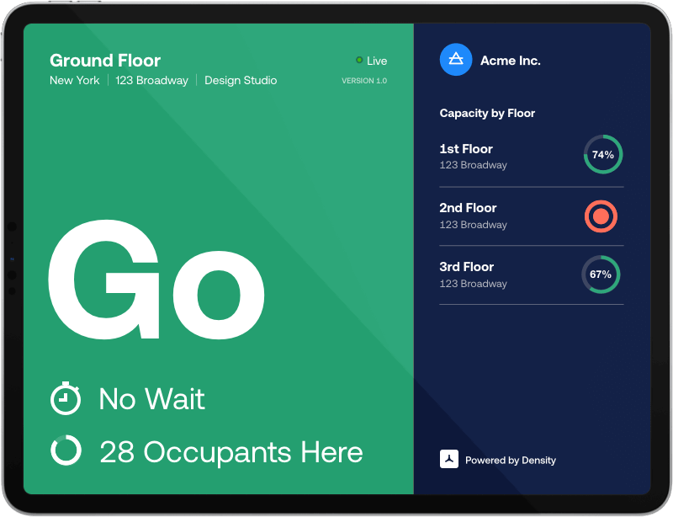This screenshot has width=673, height=517.
Task: Click 123 Broadway under 2nd Floor
Action: tap(473, 225)
